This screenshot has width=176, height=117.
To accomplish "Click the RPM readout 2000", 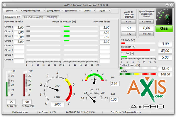I will (57, 104).
